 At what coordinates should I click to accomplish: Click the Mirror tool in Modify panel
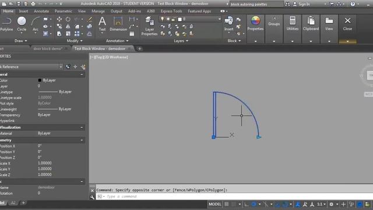pos(68,26)
